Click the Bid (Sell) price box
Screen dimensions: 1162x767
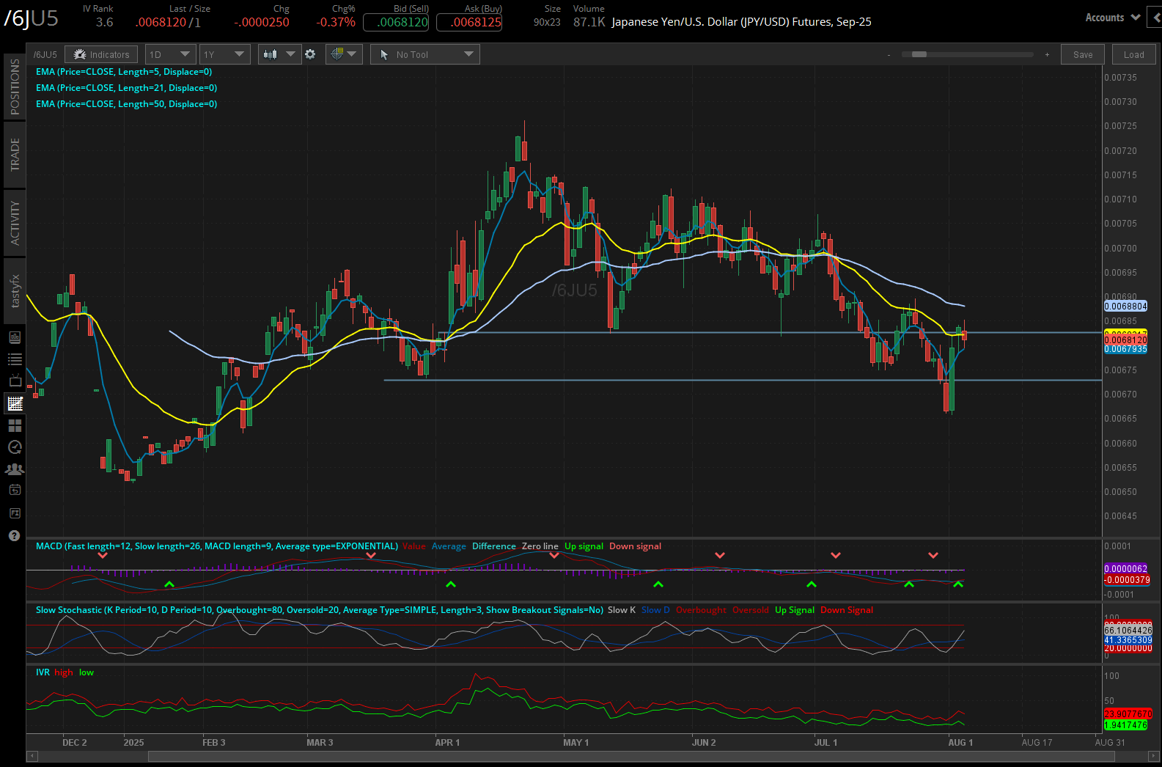(x=396, y=22)
